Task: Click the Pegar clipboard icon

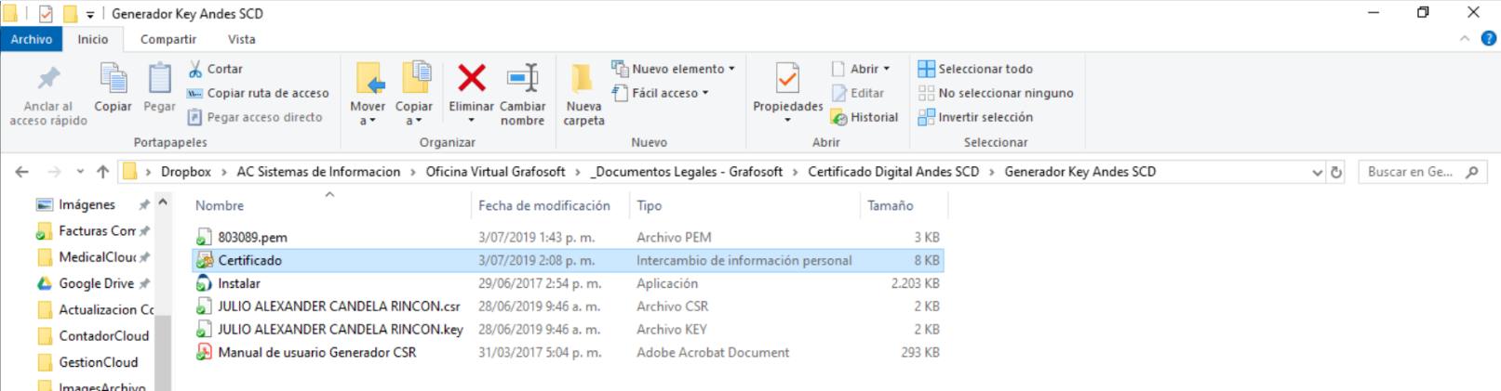Action: coord(159,80)
